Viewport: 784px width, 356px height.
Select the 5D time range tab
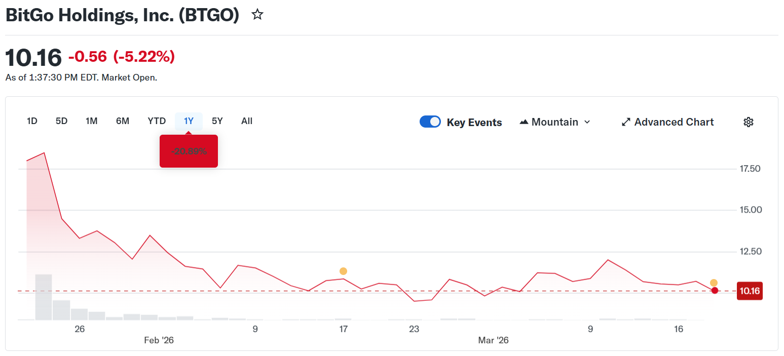pos(61,121)
